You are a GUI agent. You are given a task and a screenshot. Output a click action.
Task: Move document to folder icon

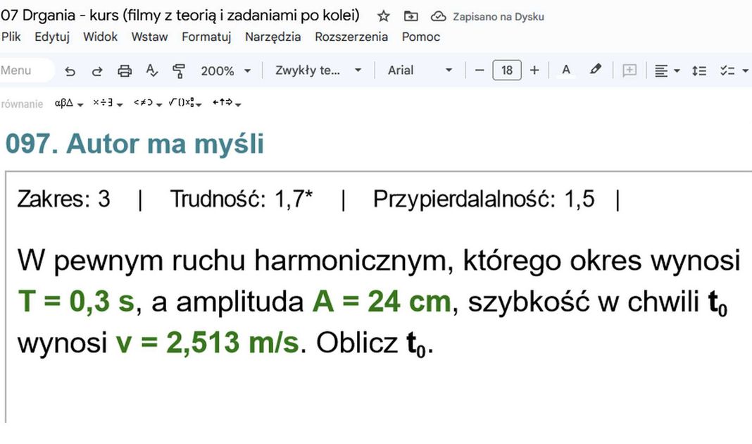tap(411, 16)
